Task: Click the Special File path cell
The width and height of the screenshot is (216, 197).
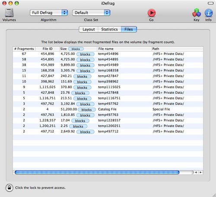Action: pyautogui.click(x=161, y=109)
